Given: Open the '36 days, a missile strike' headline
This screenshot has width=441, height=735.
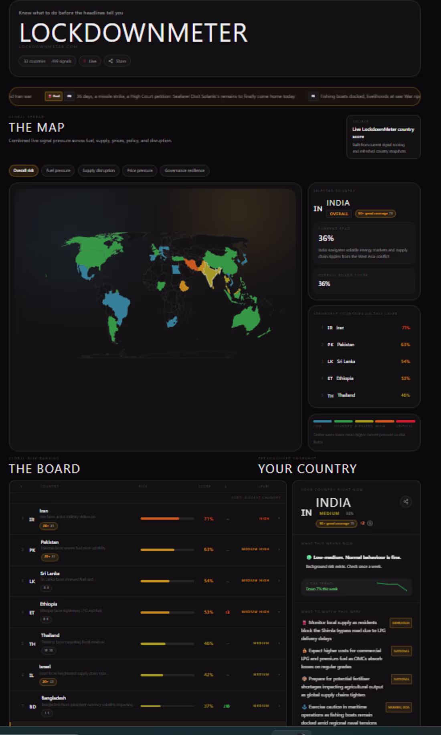Looking at the screenshot, I should [186, 96].
